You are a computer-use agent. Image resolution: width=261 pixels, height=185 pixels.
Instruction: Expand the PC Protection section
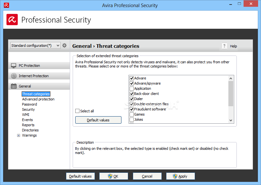pyautogui.click(x=39, y=66)
